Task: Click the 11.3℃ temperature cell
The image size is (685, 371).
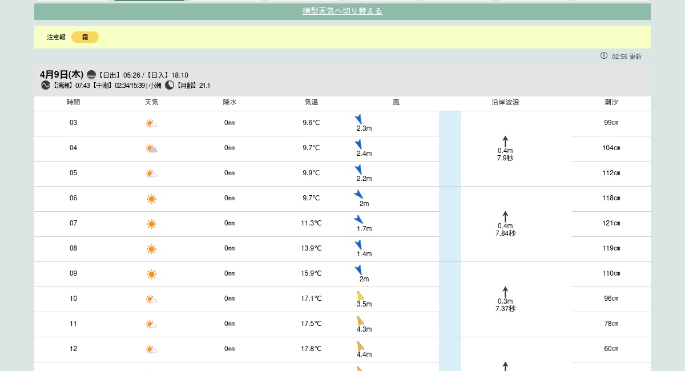Action: point(311,223)
